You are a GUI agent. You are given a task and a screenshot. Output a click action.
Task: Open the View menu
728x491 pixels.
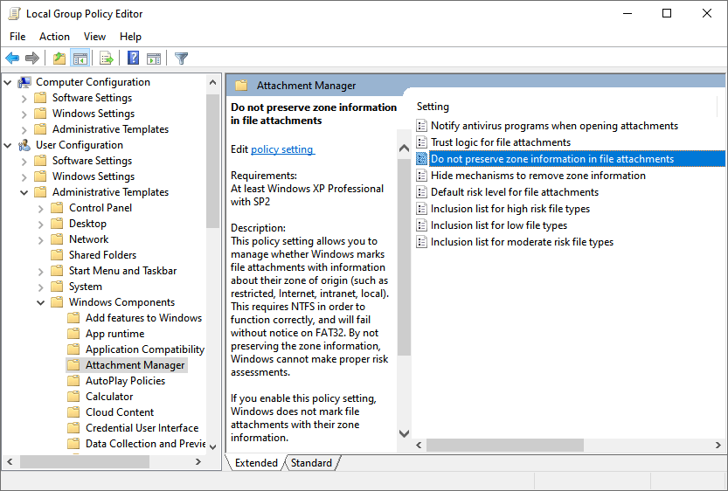click(x=94, y=37)
